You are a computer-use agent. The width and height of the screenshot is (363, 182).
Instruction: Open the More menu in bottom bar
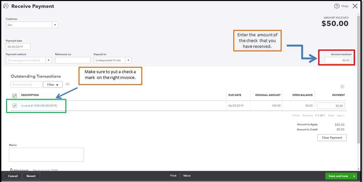187,176
